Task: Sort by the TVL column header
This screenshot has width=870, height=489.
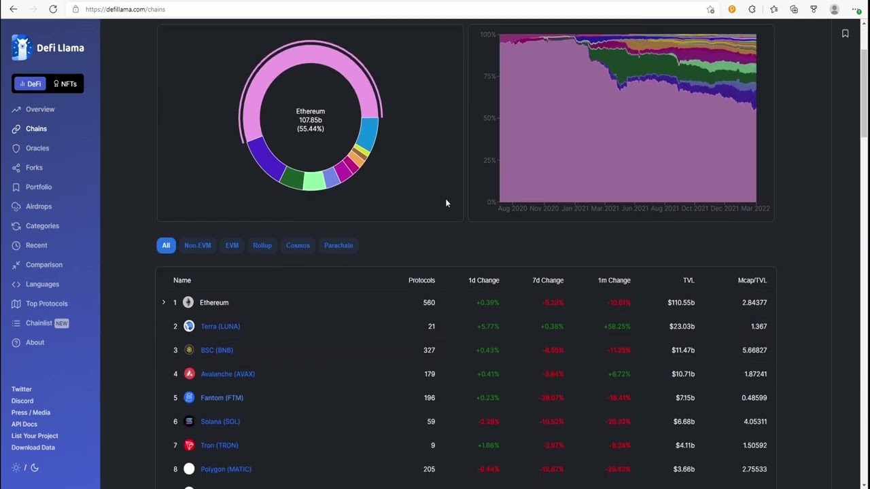Action: pyautogui.click(x=689, y=280)
